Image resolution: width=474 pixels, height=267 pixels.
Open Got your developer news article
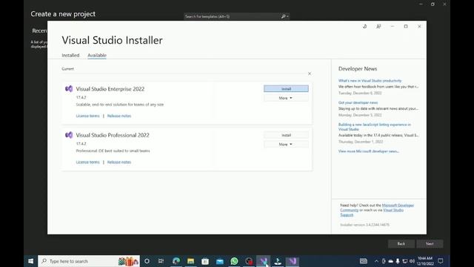point(358,102)
